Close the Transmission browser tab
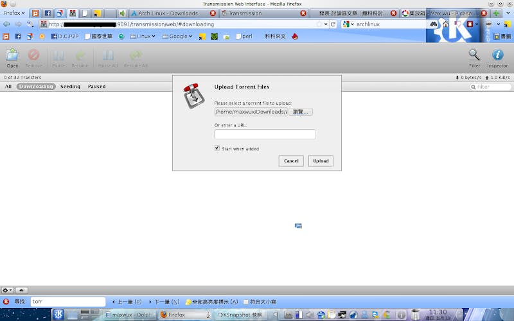Viewport: 514px width, 321px height. (x=303, y=13)
